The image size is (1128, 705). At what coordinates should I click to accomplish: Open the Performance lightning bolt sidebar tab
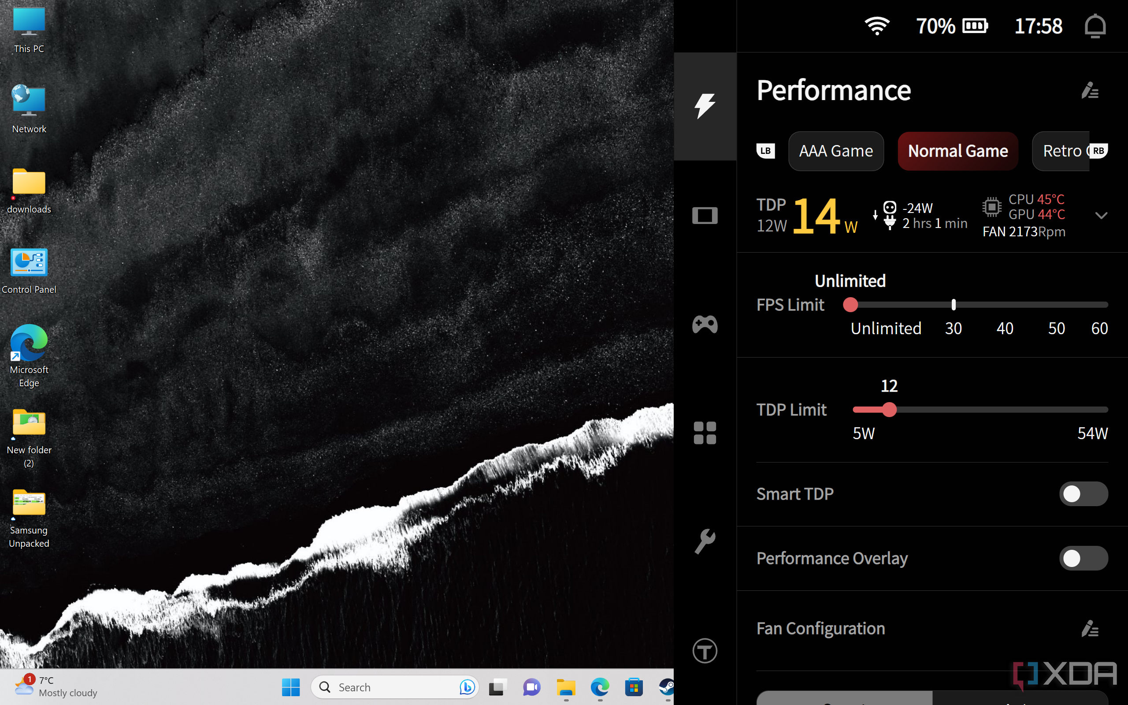(x=705, y=106)
